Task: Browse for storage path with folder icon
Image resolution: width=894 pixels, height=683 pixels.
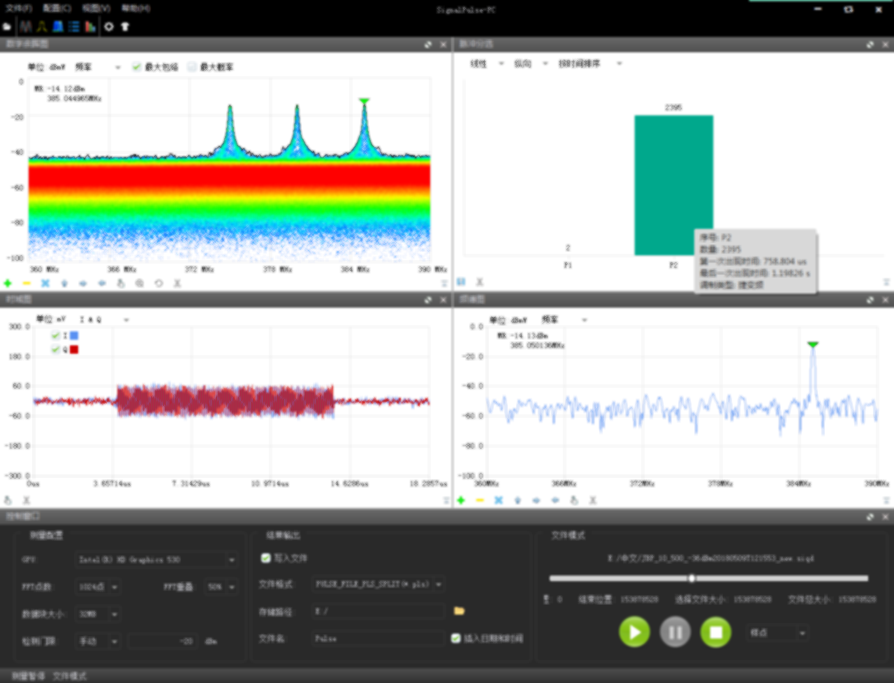Action: pyautogui.click(x=459, y=611)
